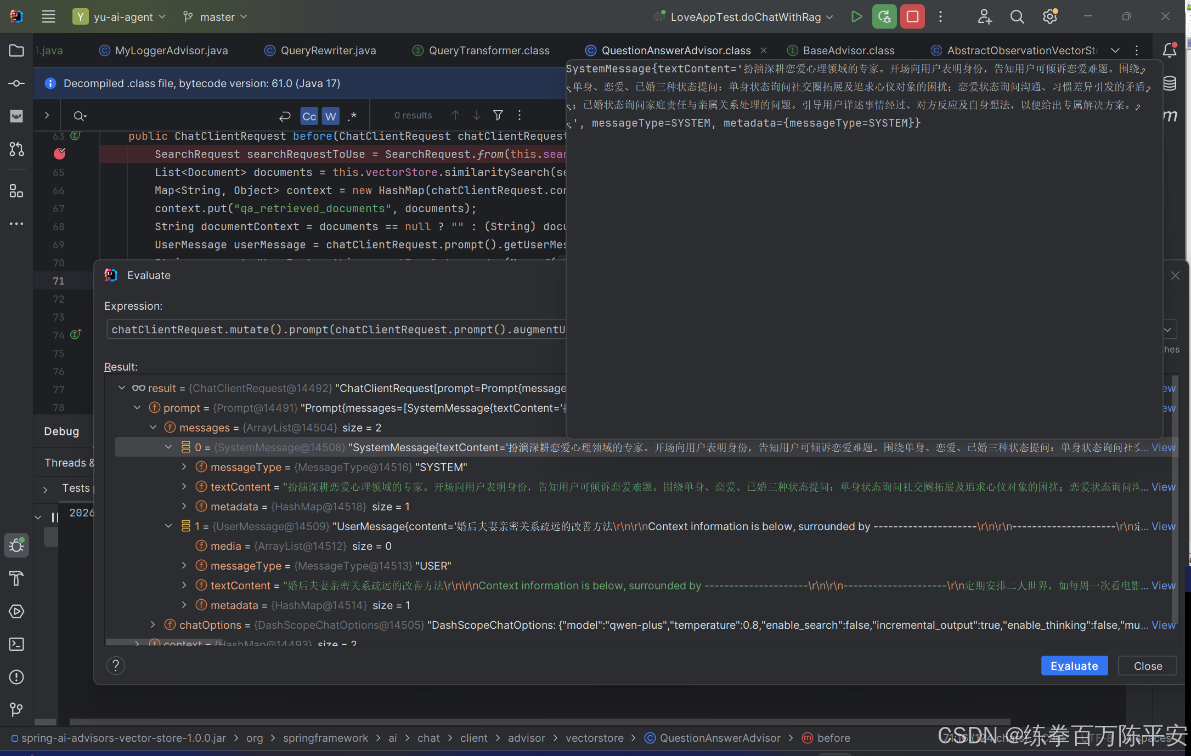This screenshot has height=756, width=1191.
Task: Open the Notifications bell icon
Action: tap(1169, 50)
